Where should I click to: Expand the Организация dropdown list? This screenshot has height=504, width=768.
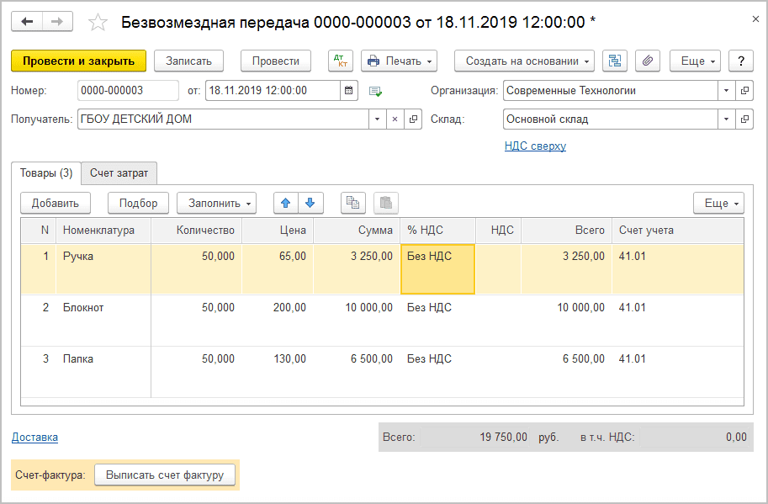tap(727, 91)
